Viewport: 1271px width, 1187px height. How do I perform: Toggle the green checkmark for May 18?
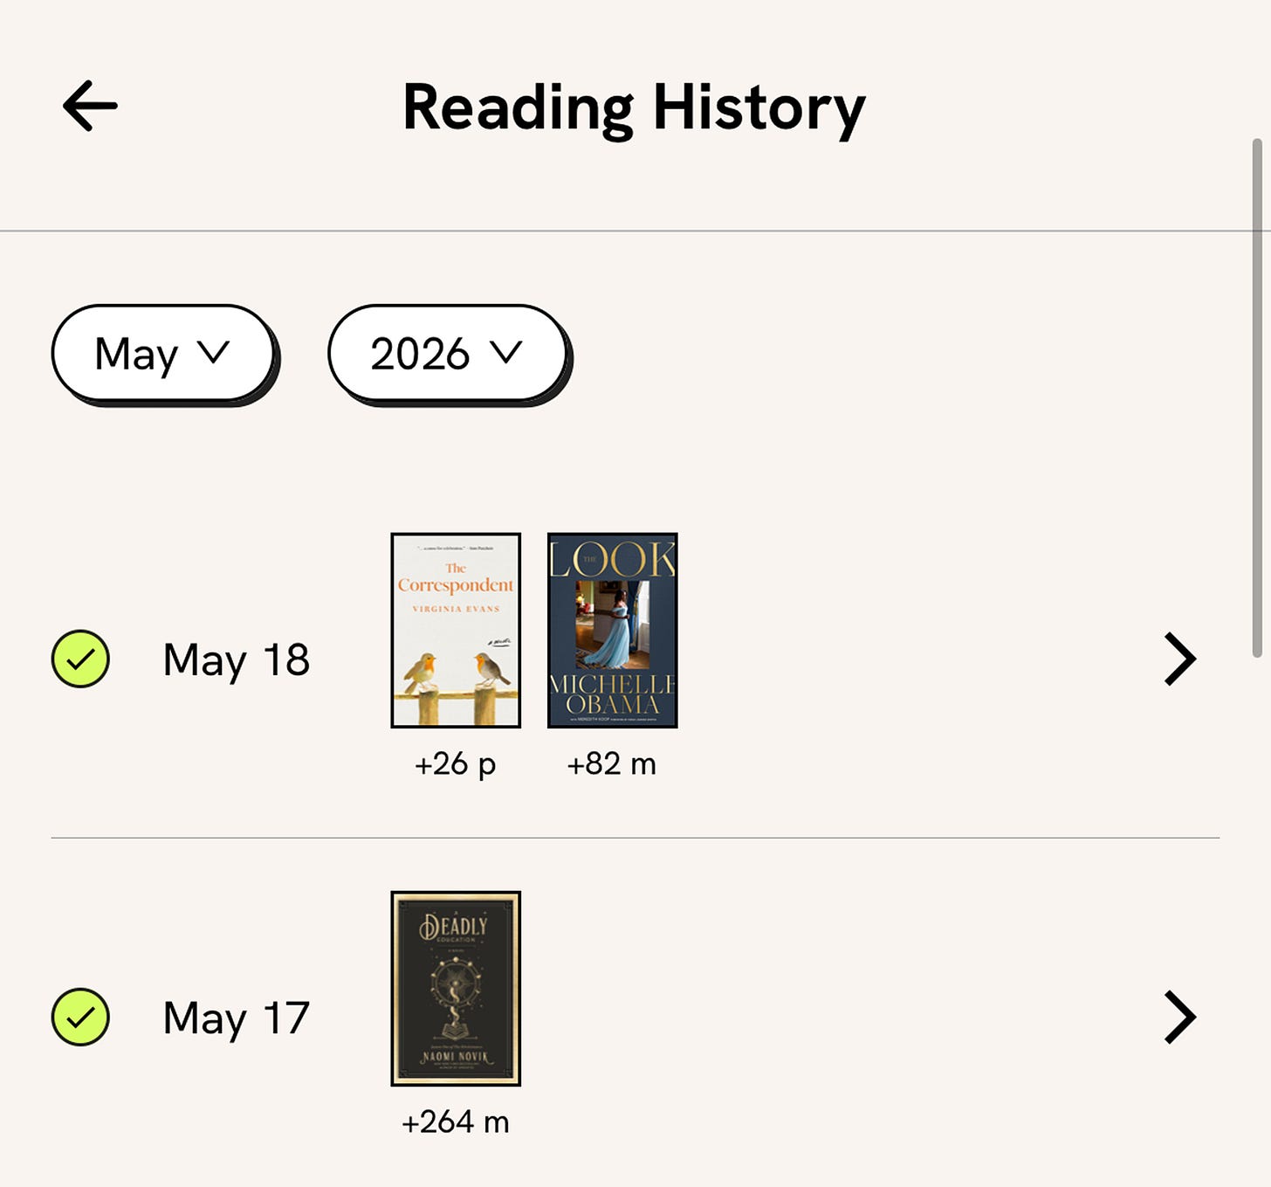(x=80, y=659)
